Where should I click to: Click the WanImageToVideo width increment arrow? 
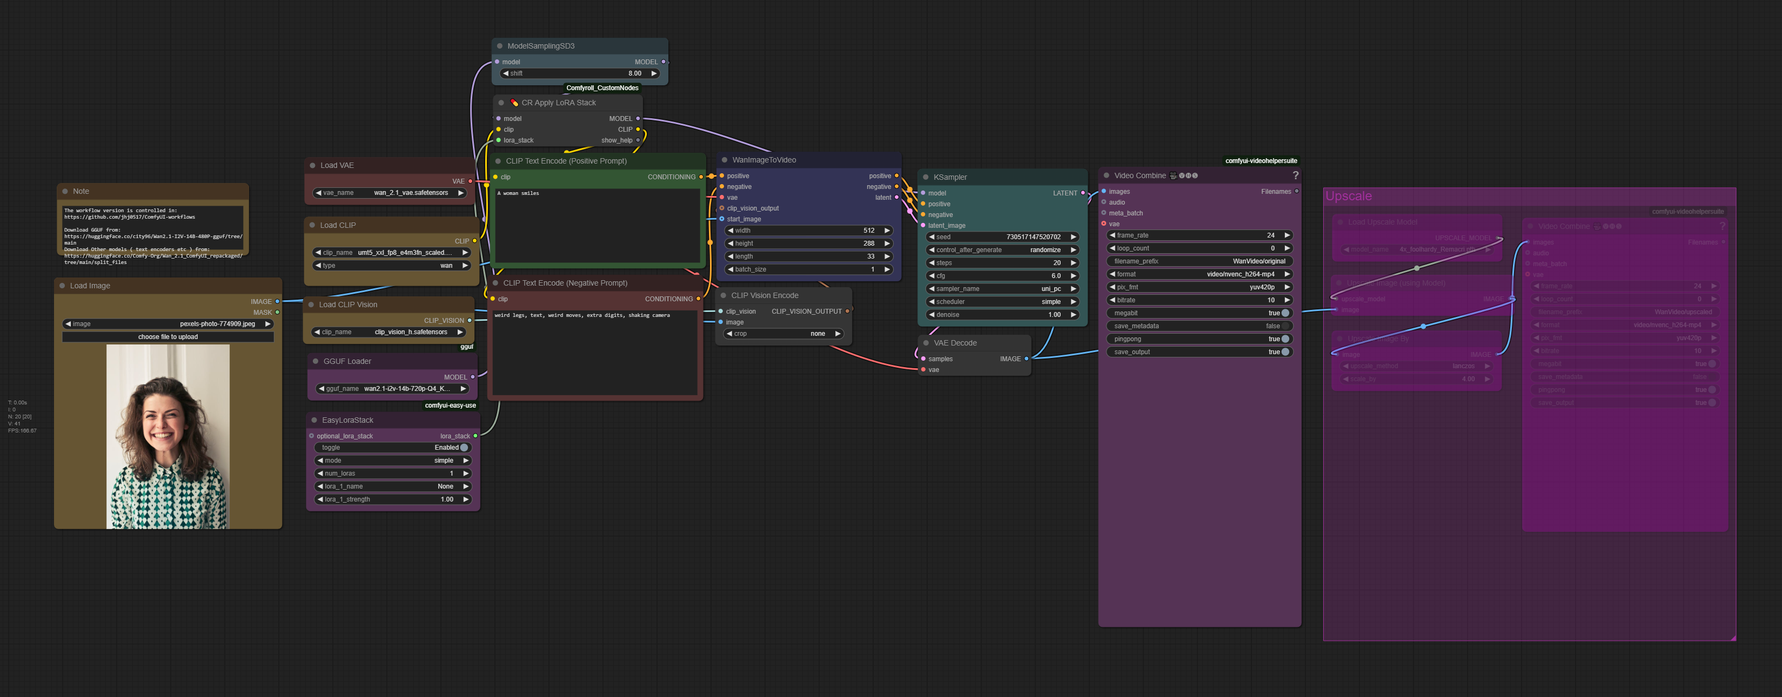click(887, 230)
